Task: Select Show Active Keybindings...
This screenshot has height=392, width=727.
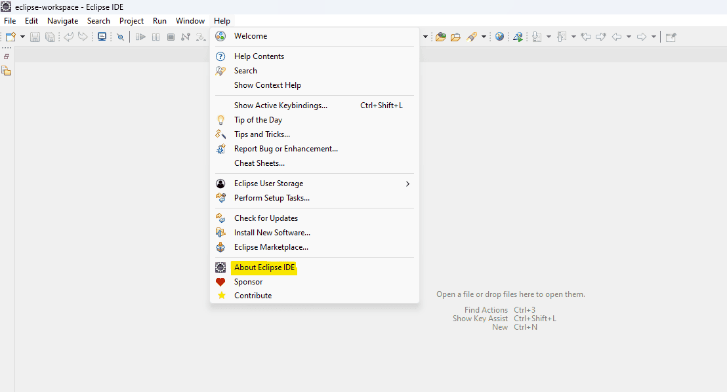Action: coord(314,105)
